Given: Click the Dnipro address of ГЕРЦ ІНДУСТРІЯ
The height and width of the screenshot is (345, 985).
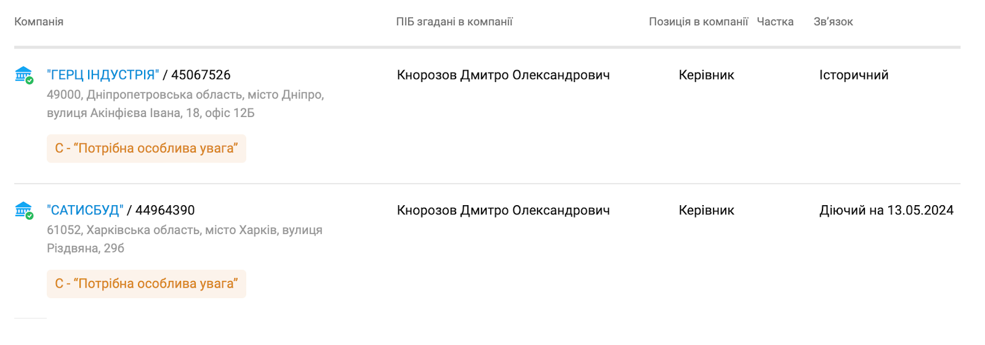Looking at the screenshot, I should coord(185,103).
